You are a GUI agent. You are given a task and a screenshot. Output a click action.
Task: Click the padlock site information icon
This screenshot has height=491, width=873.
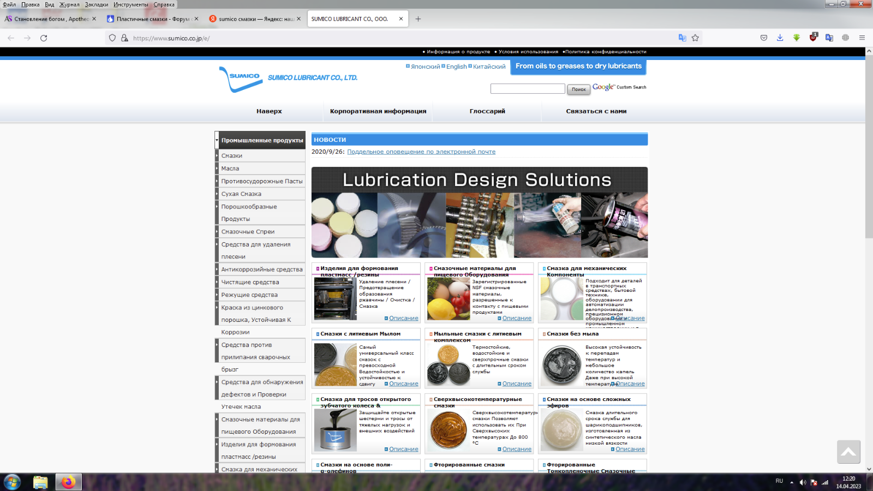pyautogui.click(x=124, y=38)
